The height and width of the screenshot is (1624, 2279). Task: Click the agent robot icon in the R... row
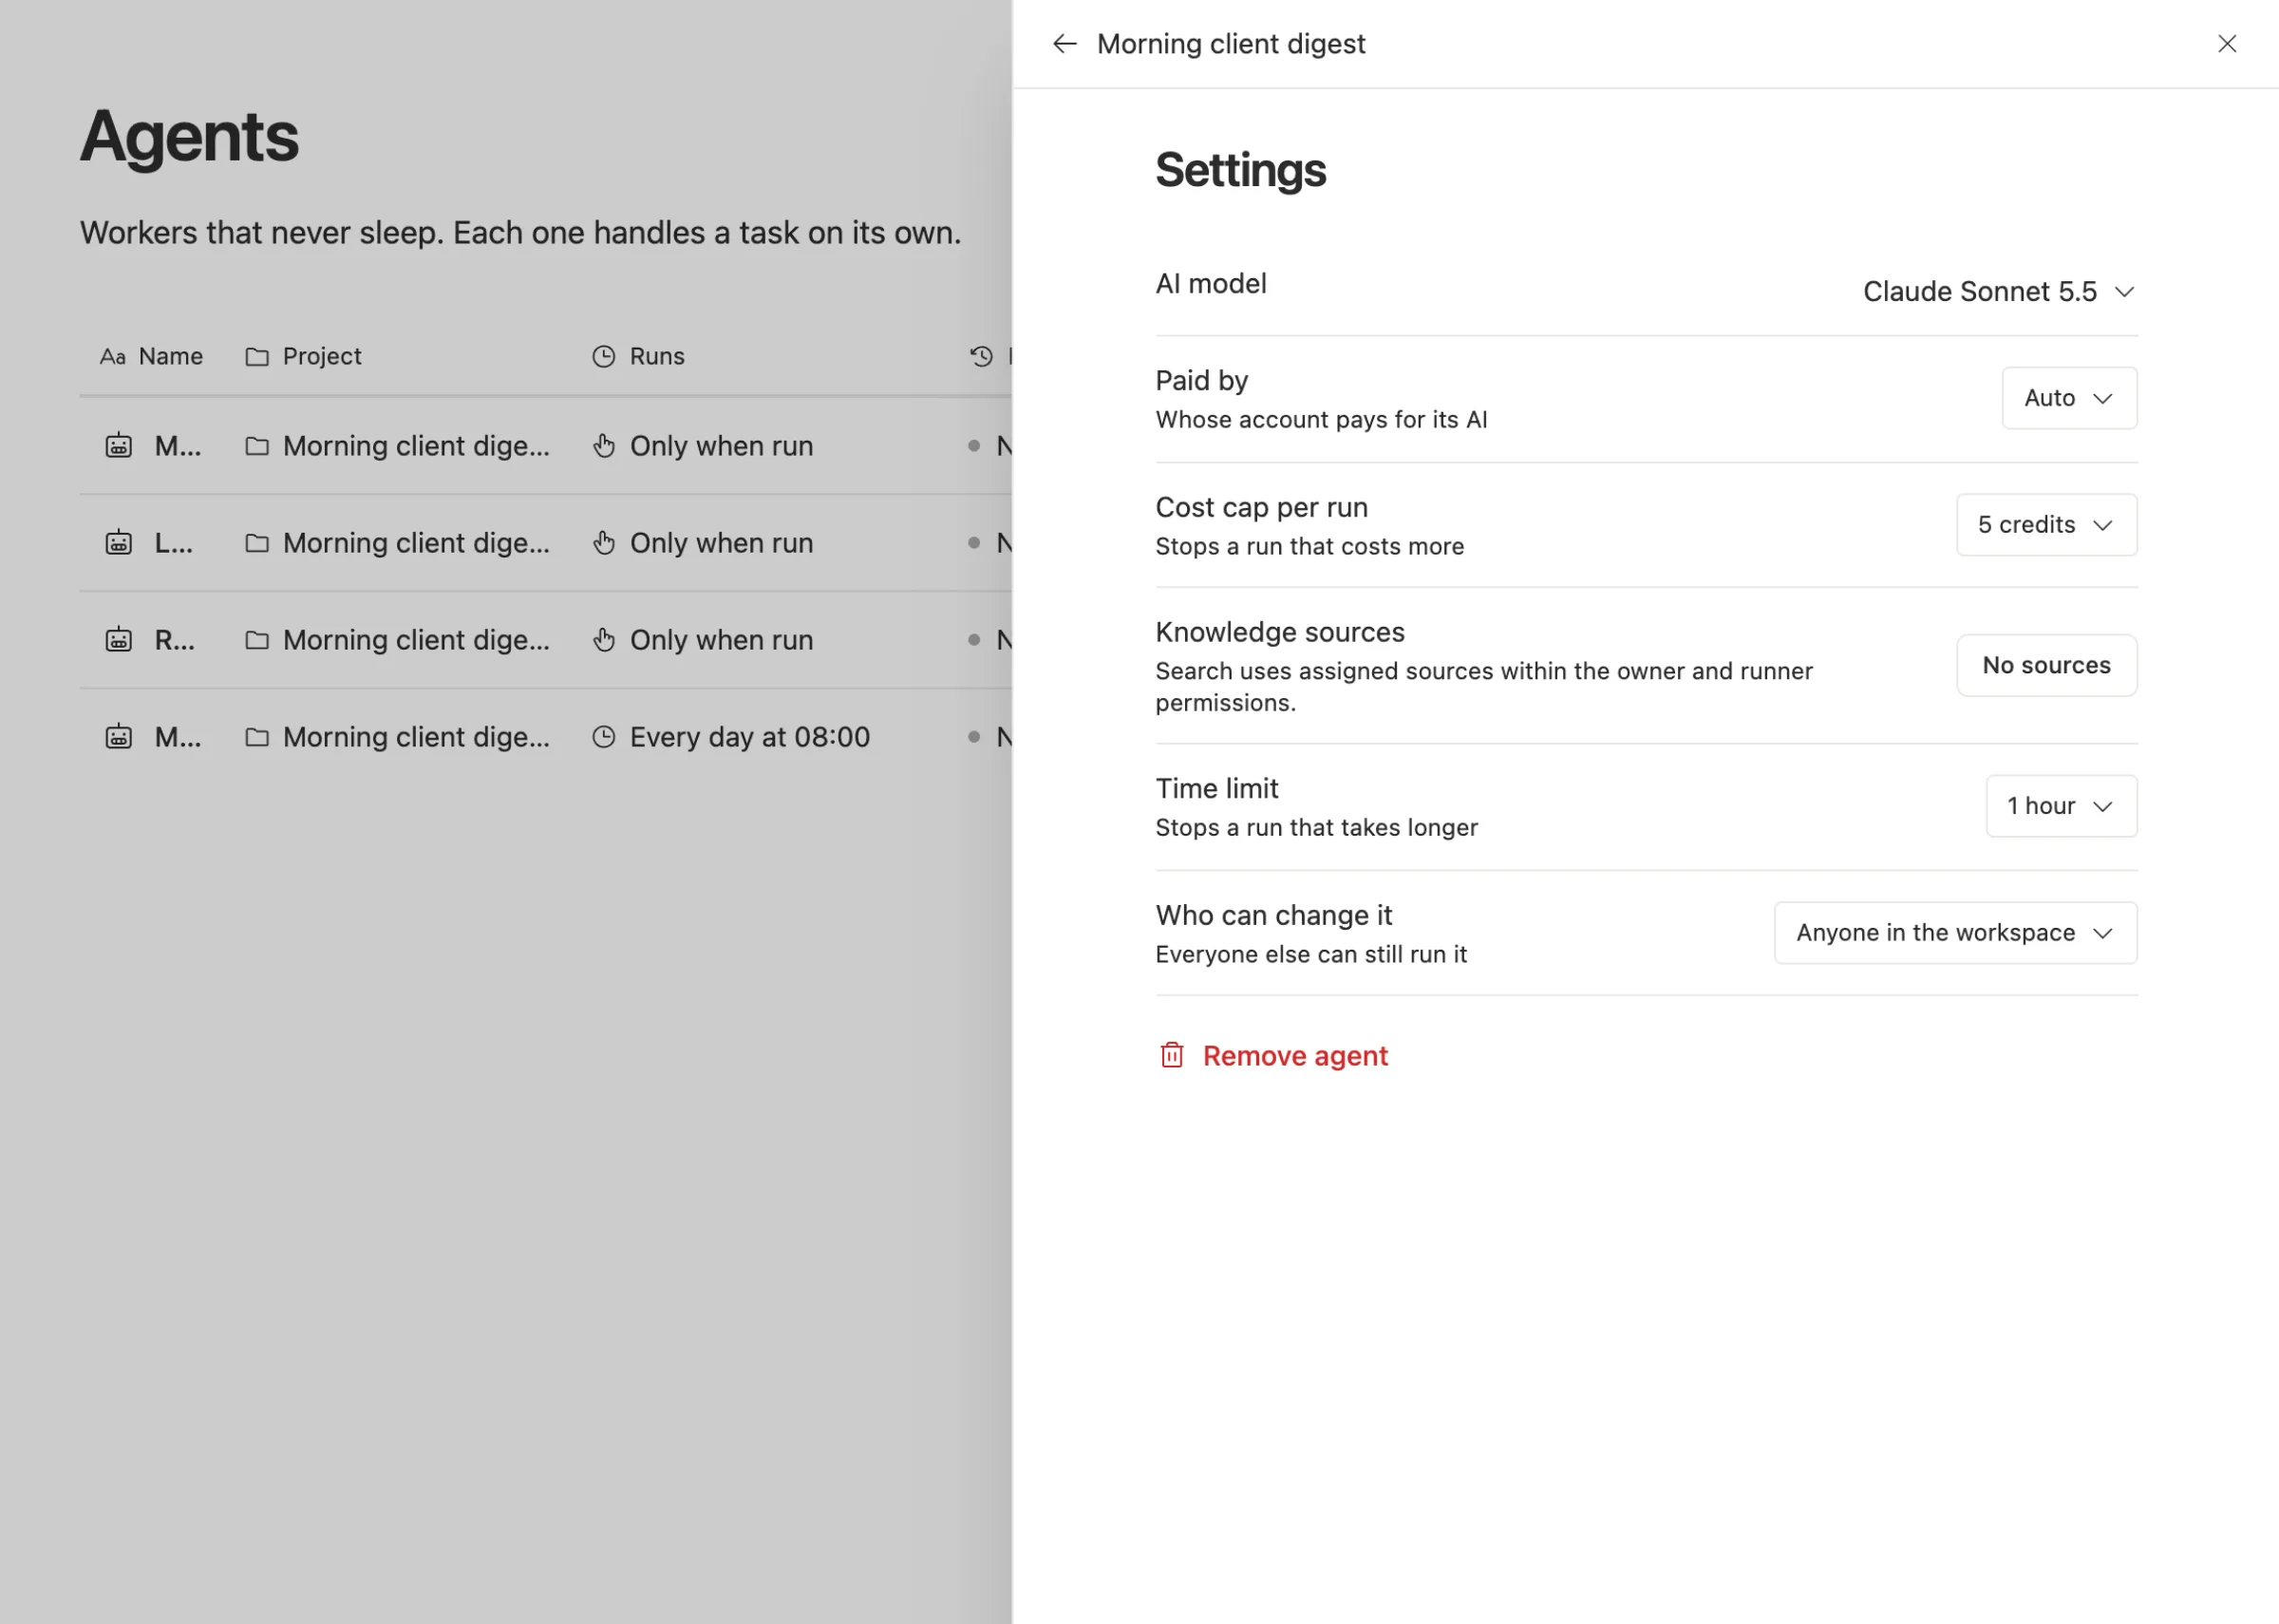[119, 640]
